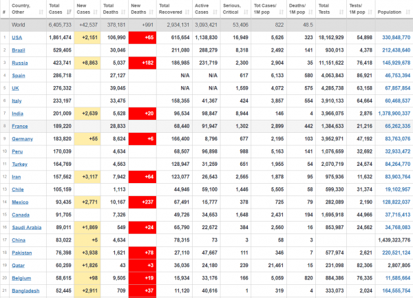Sort table by Total Cases column icon
The image size is (413, 298).
[69, 12]
